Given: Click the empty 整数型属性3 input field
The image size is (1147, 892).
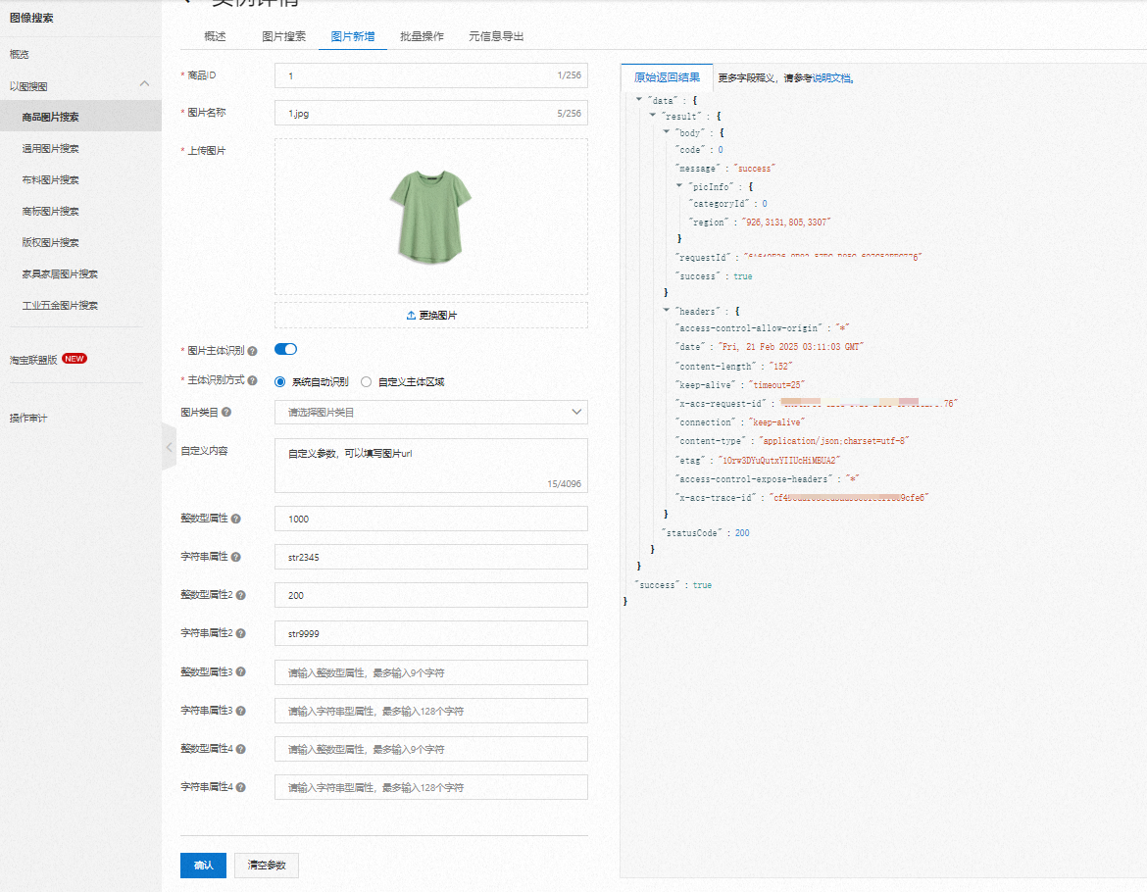Looking at the screenshot, I should point(430,672).
